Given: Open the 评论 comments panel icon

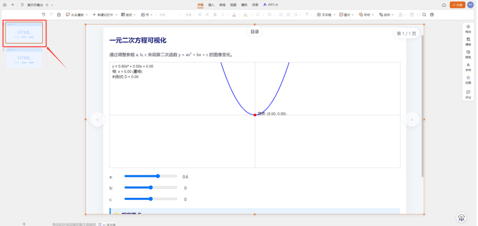Looking at the screenshot, I should coord(468,94).
